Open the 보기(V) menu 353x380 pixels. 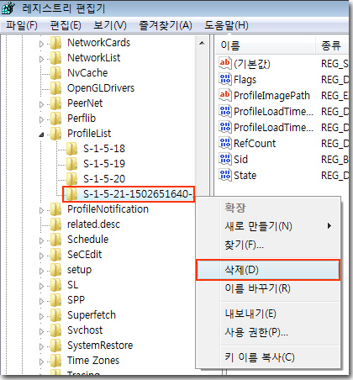[x=110, y=25]
